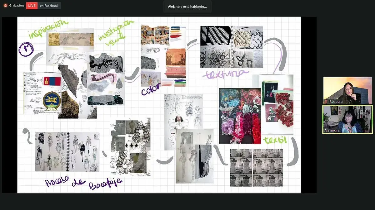Click the fashion sketchbook spread image

click(67, 151)
